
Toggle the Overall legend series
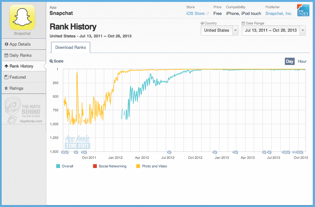[64, 166]
